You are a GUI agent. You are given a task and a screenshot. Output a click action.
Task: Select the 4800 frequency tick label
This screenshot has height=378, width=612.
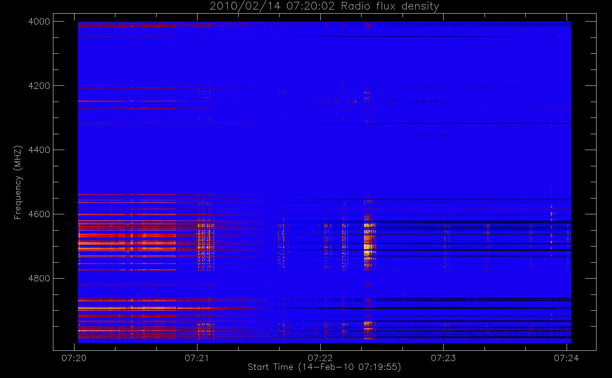point(39,279)
